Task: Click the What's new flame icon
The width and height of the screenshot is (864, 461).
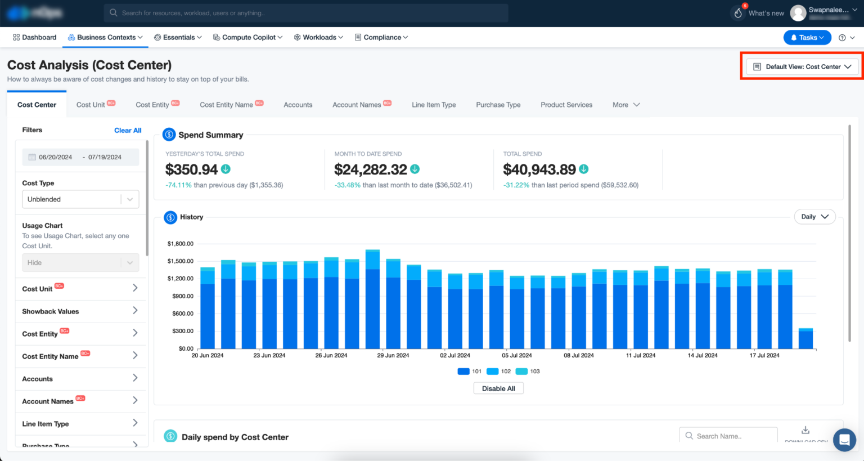Action: [x=738, y=13]
